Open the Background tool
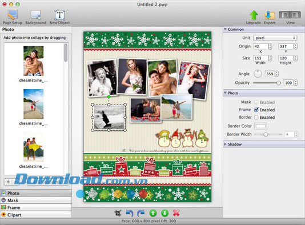305x225 pixels. coord(36,17)
